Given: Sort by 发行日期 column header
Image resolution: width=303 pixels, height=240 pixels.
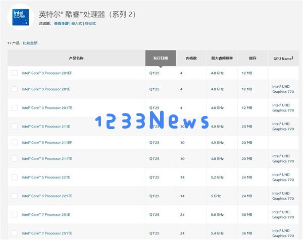Looking at the screenshot, I should coord(161,58).
